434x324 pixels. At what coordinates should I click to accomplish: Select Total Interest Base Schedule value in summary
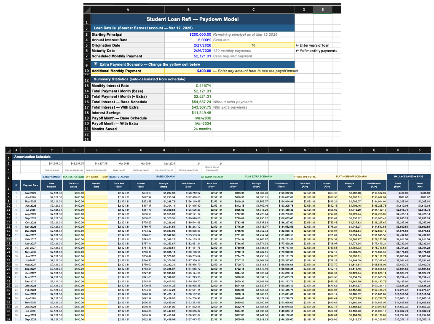188,102
